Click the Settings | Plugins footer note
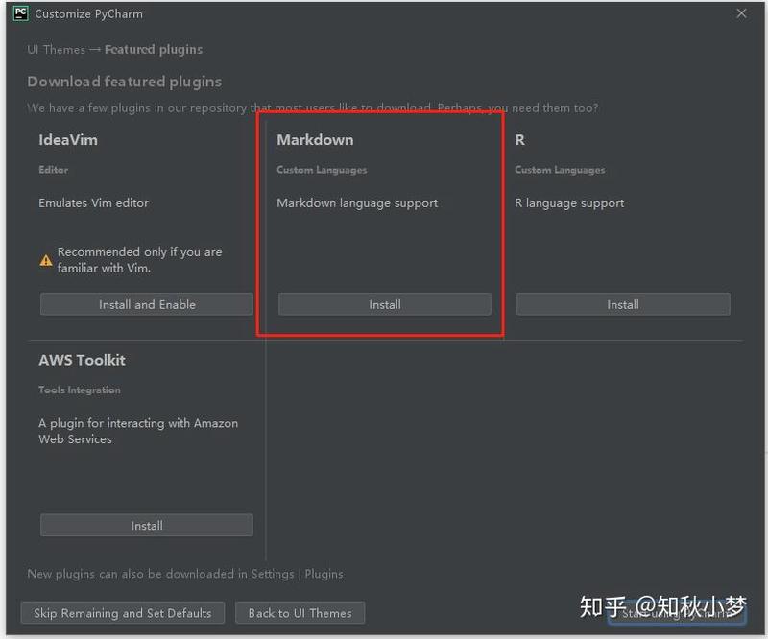768x639 pixels. (184, 574)
